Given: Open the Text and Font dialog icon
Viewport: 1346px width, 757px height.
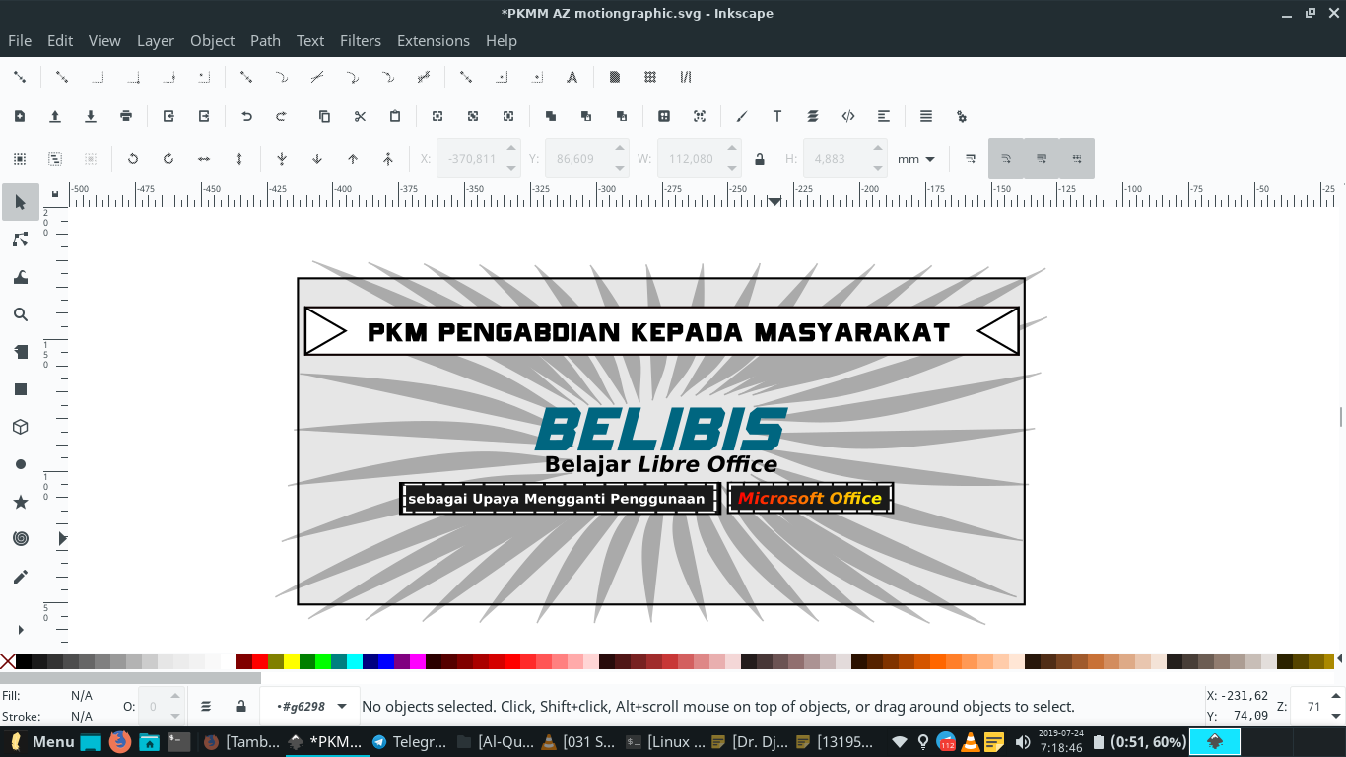Looking at the screenshot, I should [777, 116].
